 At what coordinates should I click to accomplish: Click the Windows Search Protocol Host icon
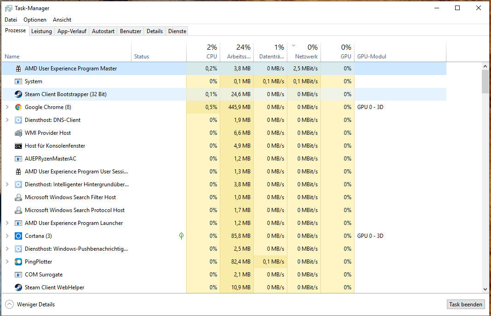(x=18, y=210)
